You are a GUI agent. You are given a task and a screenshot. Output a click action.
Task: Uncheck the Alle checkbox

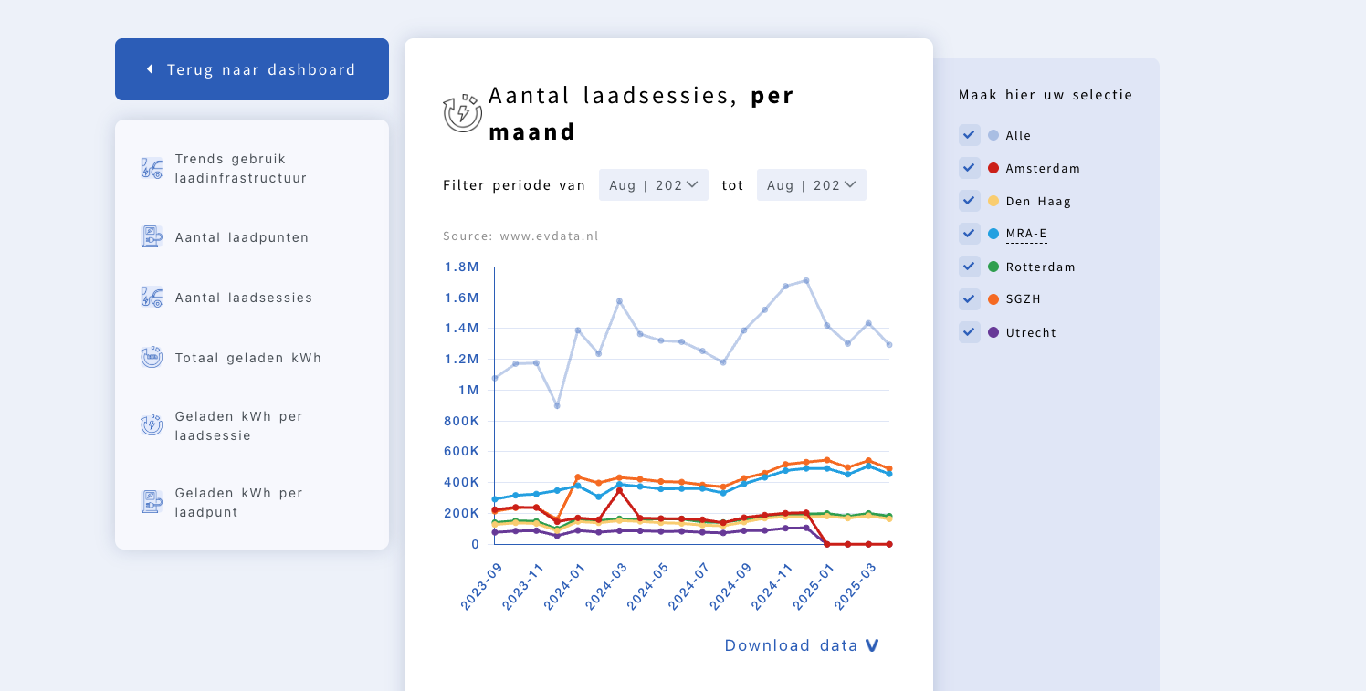969,135
